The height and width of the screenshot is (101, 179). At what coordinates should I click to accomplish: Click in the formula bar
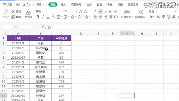coord(116,27)
